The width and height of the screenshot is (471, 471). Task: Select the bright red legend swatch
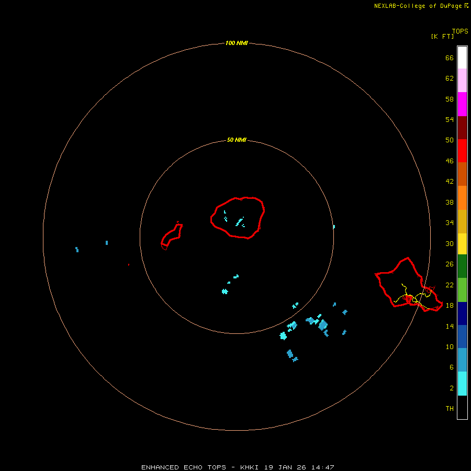(x=462, y=151)
